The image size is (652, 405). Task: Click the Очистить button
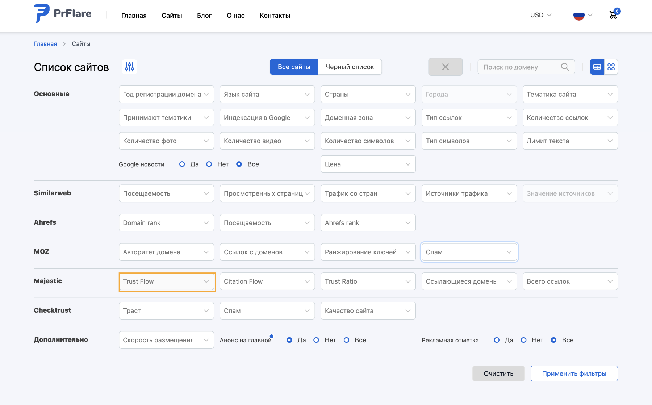point(498,373)
